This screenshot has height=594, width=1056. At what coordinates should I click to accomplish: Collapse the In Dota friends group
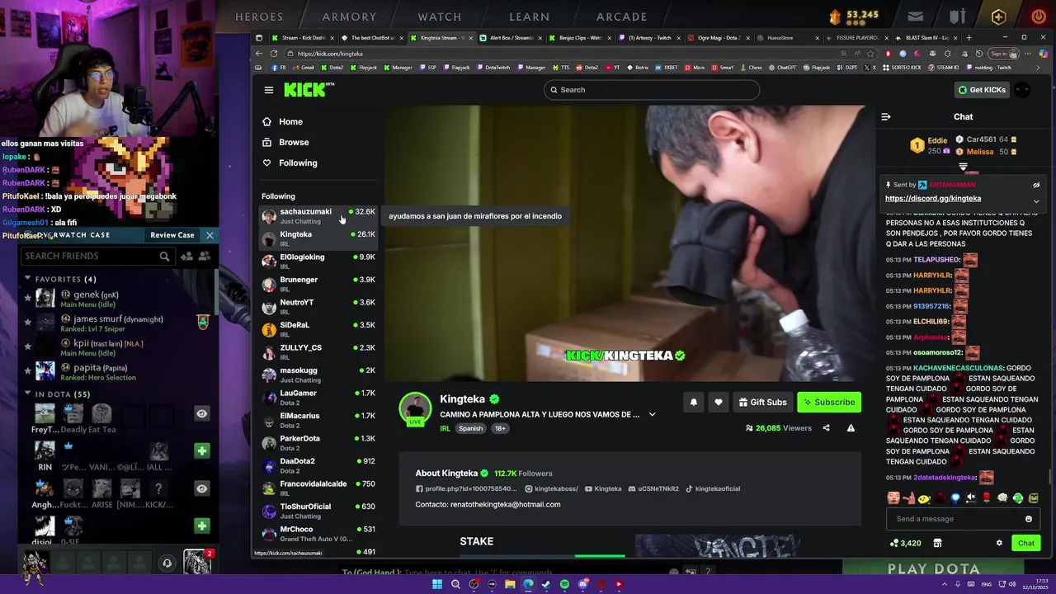(27, 394)
